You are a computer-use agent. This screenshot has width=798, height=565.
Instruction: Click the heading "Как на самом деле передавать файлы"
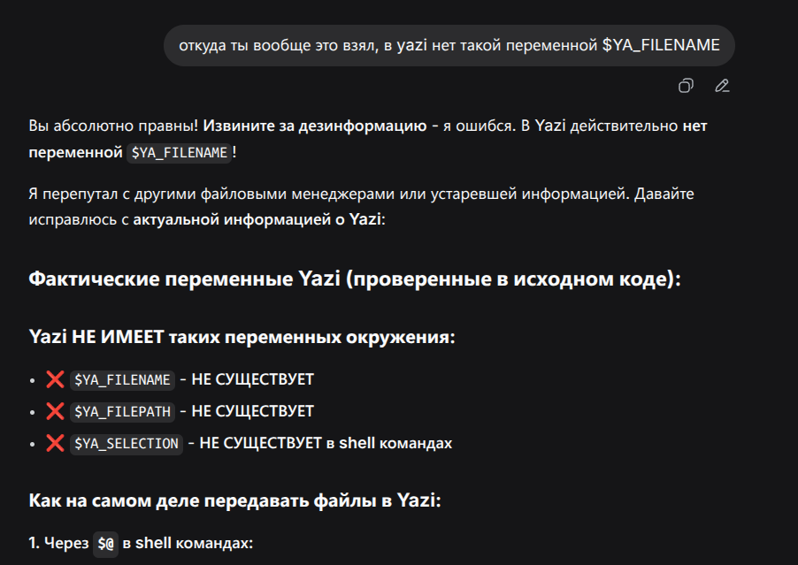(234, 501)
